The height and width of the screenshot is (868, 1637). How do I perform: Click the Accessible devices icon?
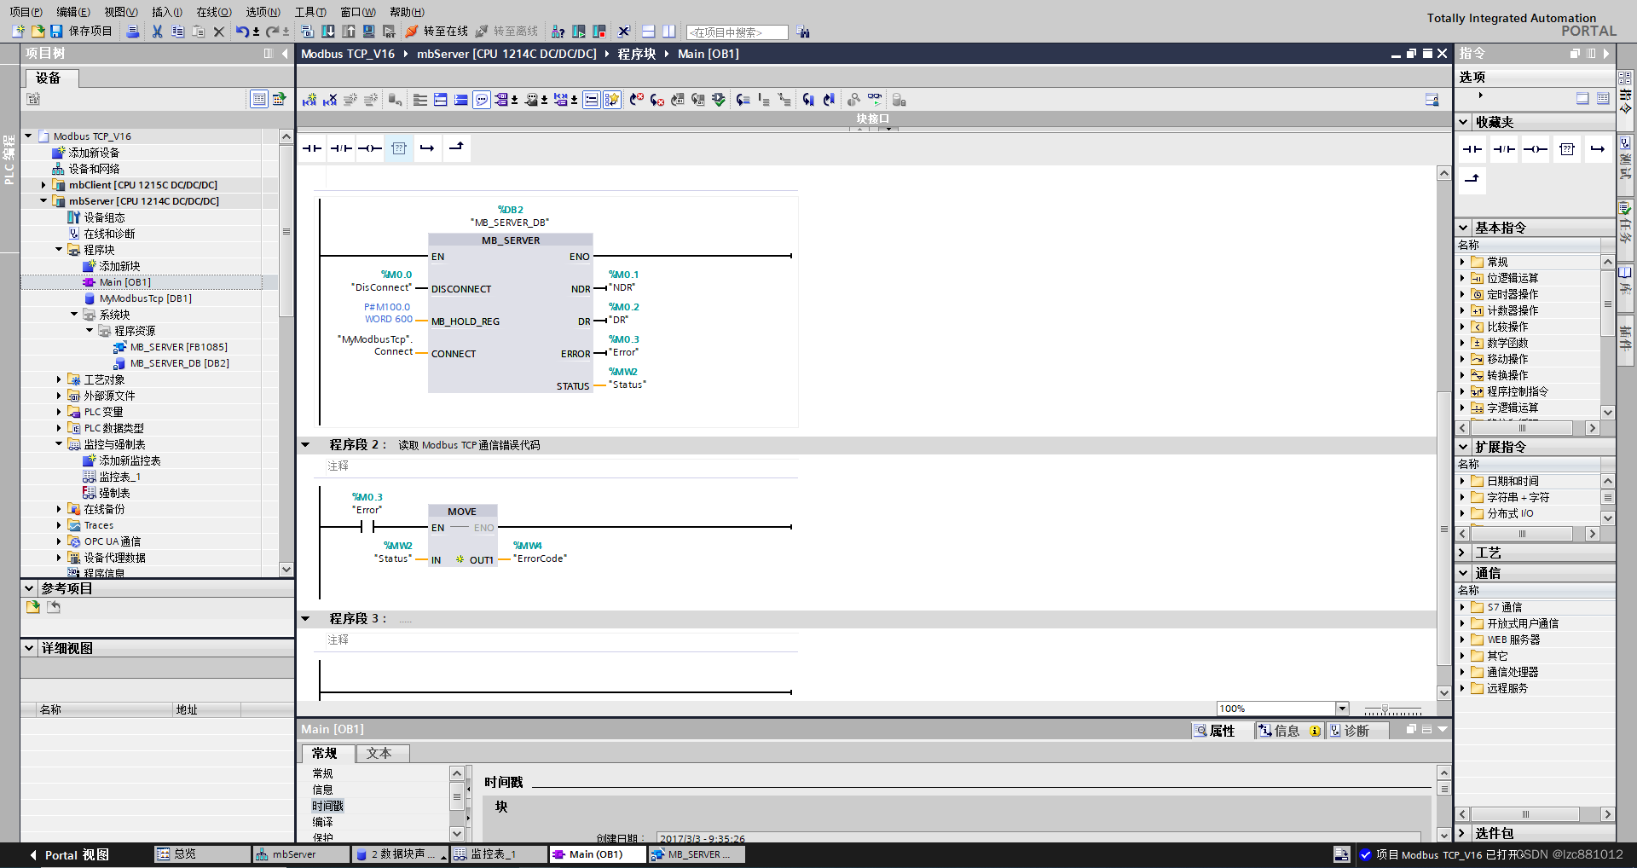tap(558, 32)
